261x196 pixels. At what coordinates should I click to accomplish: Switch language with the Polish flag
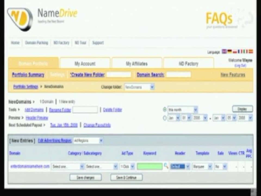coord(235,52)
